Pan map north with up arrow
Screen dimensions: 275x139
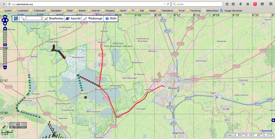click(5, 17)
